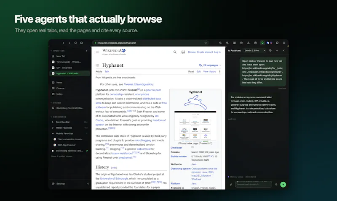The image size is (337, 201).
Task: Click the AI Assistant message input box
Action: click(x=254, y=184)
